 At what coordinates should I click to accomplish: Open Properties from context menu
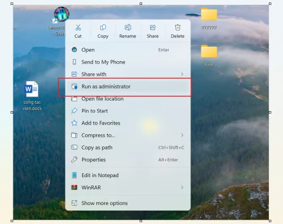[x=128, y=160]
